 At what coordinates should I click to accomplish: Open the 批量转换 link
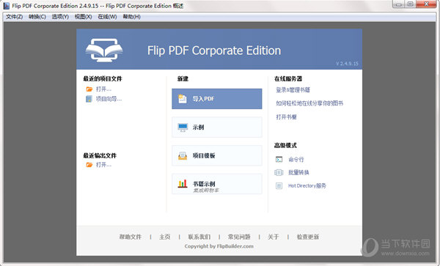298,172
